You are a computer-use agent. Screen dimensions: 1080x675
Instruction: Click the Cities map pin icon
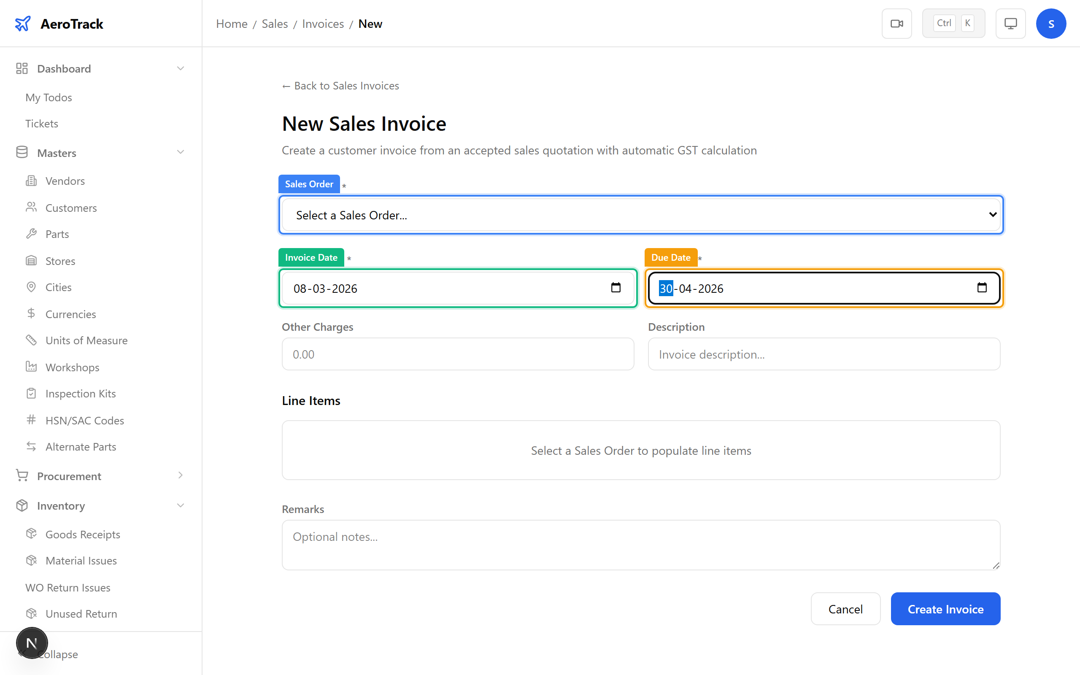click(x=31, y=286)
